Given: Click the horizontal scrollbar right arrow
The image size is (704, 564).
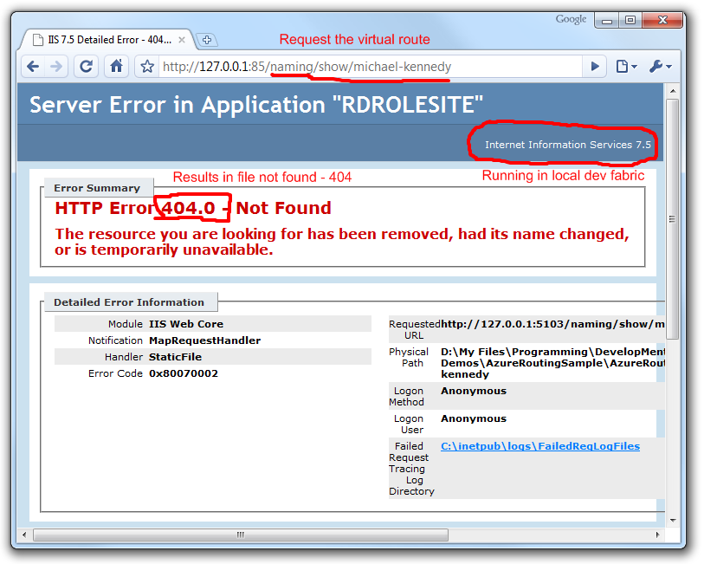Looking at the screenshot, I should (658, 535).
